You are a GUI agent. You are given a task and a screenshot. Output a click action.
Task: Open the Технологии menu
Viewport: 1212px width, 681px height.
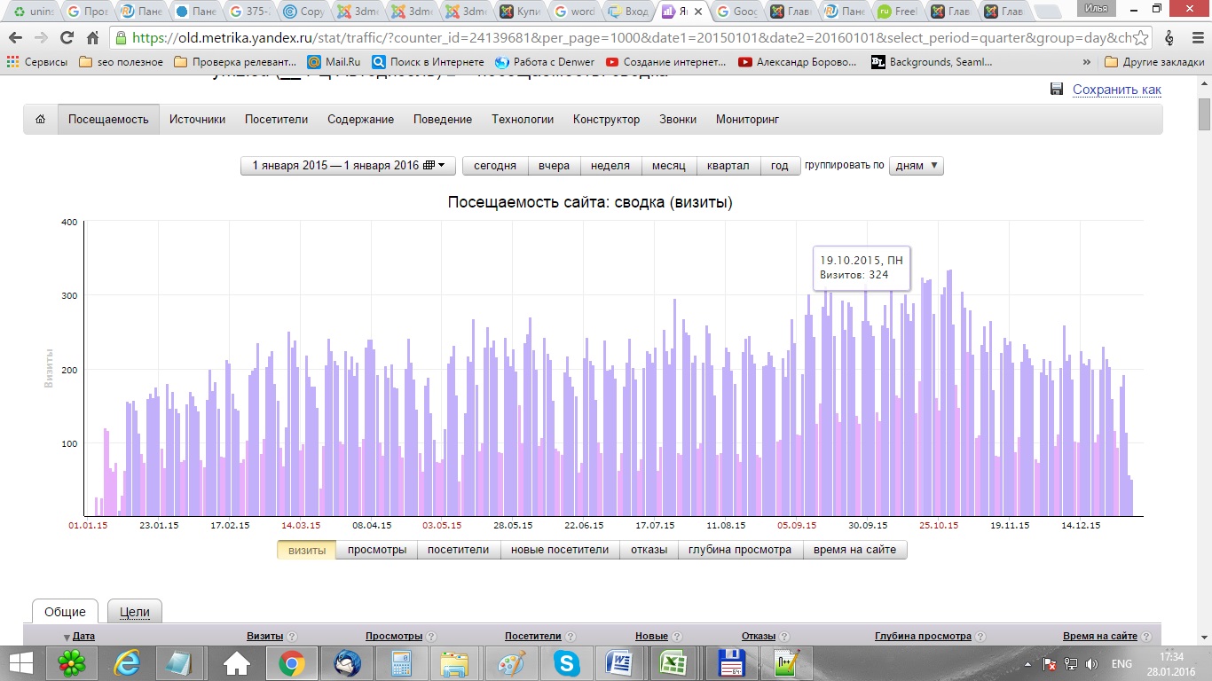(523, 120)
